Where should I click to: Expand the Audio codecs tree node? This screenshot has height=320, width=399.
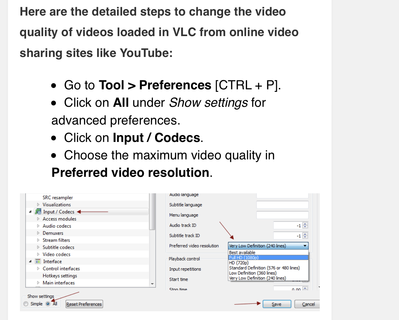38,226
